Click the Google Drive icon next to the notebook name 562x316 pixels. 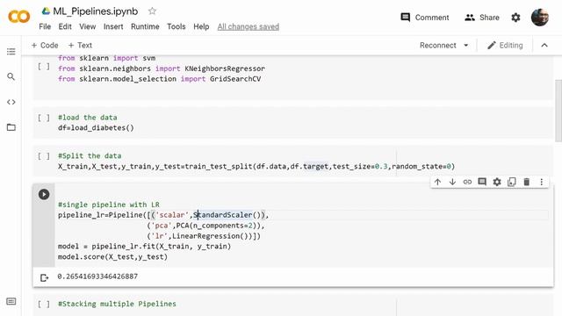tap(46, 11)
